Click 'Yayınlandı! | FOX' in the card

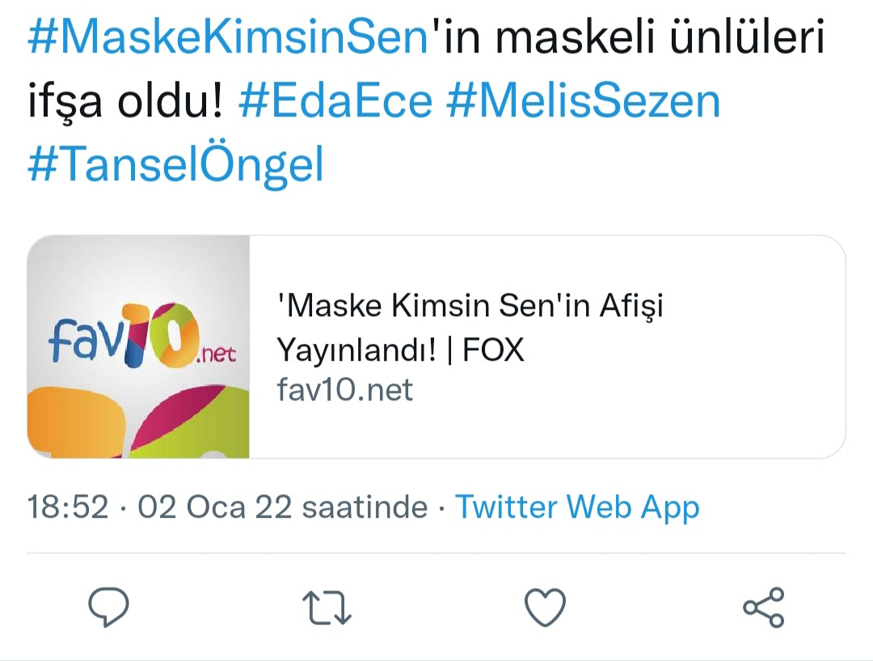coord(400,350)
